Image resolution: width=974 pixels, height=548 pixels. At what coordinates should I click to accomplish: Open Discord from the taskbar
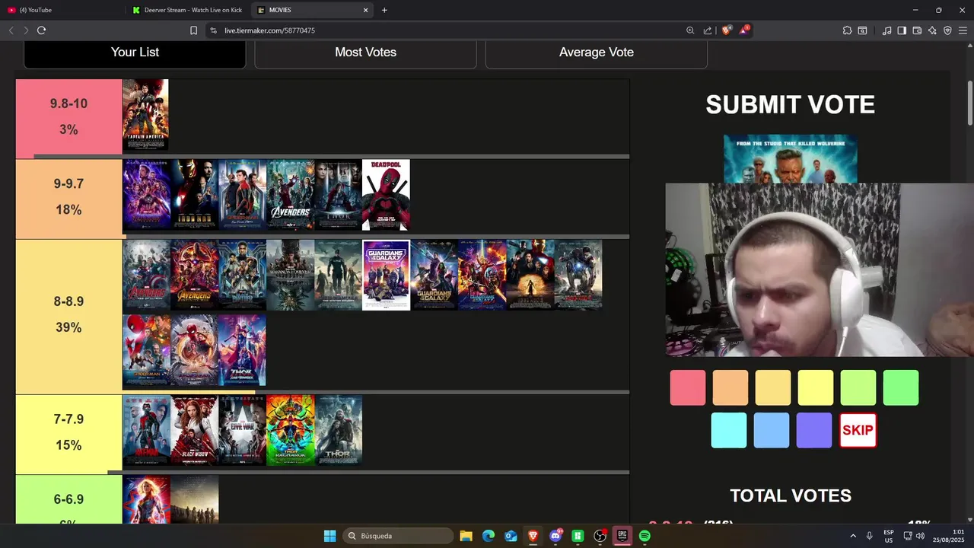[x=555, y=536]
